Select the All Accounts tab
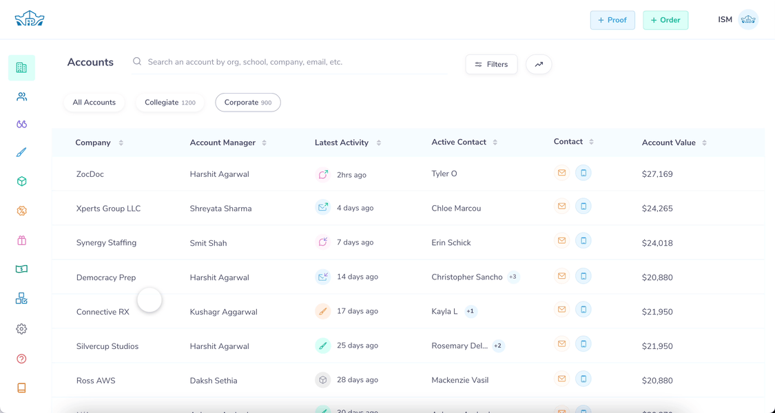 click(94, 103)
